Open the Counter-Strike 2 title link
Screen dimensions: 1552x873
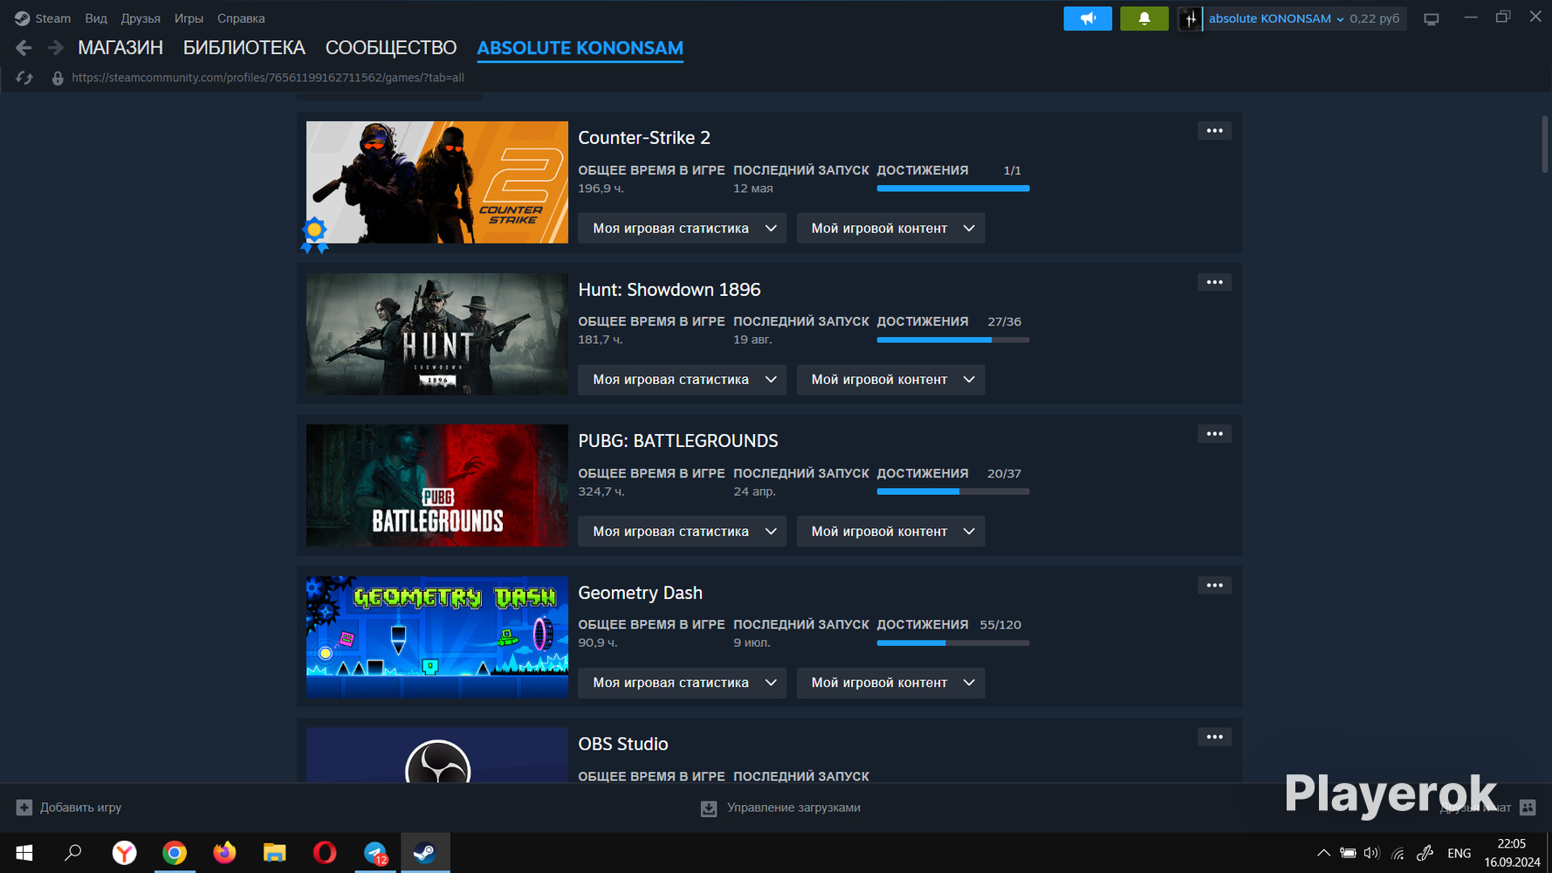point(644,138)
